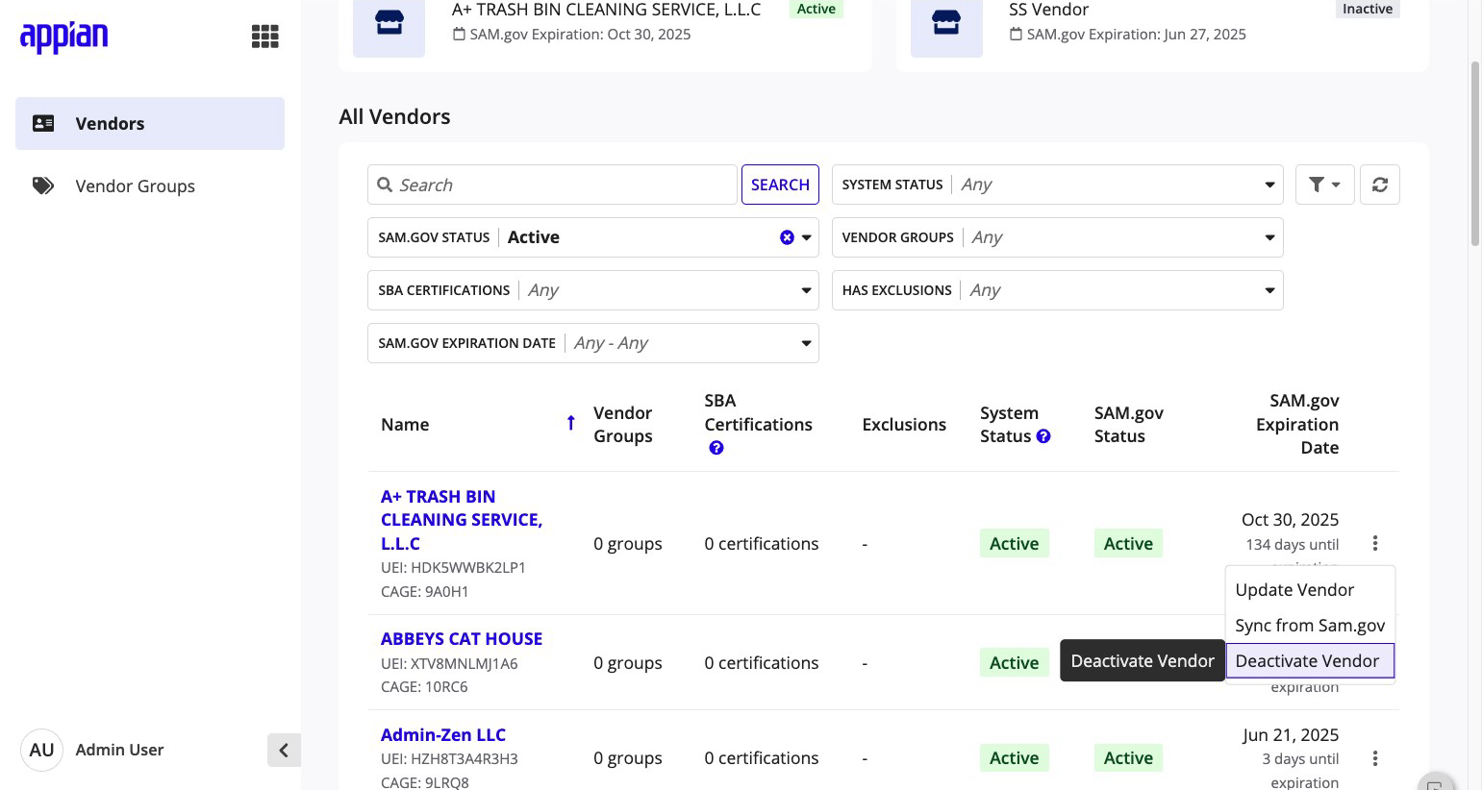Clear the SAM.gov Status Active filter

787,237
